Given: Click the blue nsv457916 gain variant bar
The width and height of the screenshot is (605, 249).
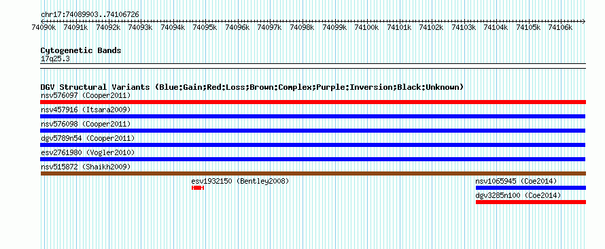Looking at the screenshot, I should click(x=313, y=116).
